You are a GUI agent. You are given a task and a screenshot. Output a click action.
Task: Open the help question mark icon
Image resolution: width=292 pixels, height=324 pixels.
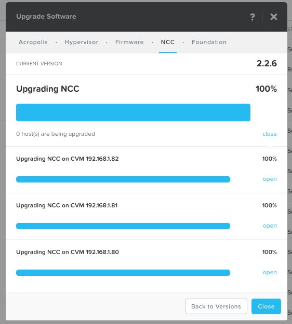click(x=252, y=17)
